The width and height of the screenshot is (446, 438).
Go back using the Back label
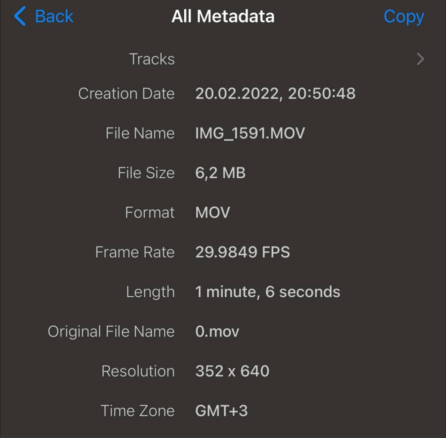click(54, 16)
